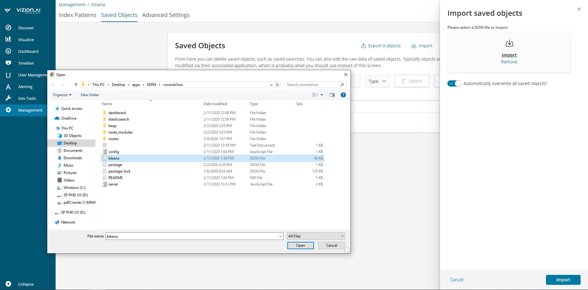Click Management breadcrumb link
Image resolution: width=588 pixels, height=290 pixels.
(x=72, y=5)
